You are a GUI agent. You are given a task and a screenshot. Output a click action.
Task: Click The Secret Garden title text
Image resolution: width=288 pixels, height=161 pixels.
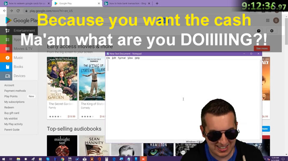[61, 104]
